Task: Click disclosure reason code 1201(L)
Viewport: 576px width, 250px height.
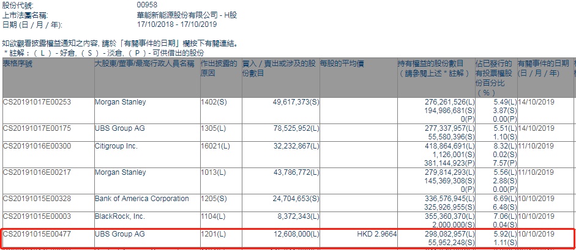Action: click(214, 233)
